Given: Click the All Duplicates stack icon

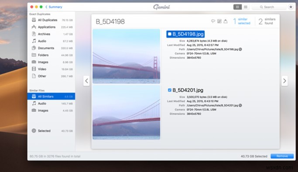Looking at the screenshot, I should [34, 20].
